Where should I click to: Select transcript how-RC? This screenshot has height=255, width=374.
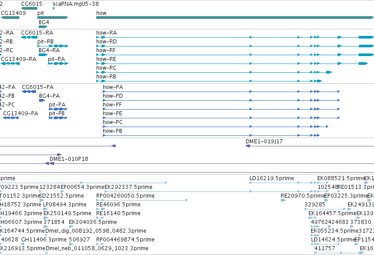point(214,72)
